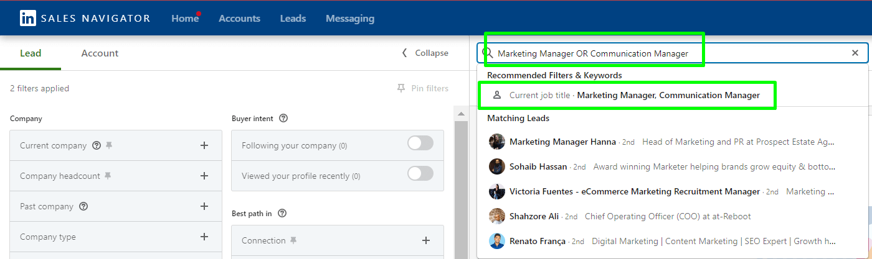This screenshot has height=259, width=872.
Task: Click person icon beside Current job title
Action: (497, 95)
